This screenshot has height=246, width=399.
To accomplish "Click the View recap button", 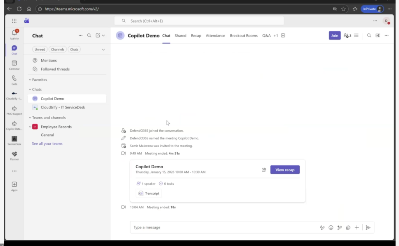I will 285,170.
